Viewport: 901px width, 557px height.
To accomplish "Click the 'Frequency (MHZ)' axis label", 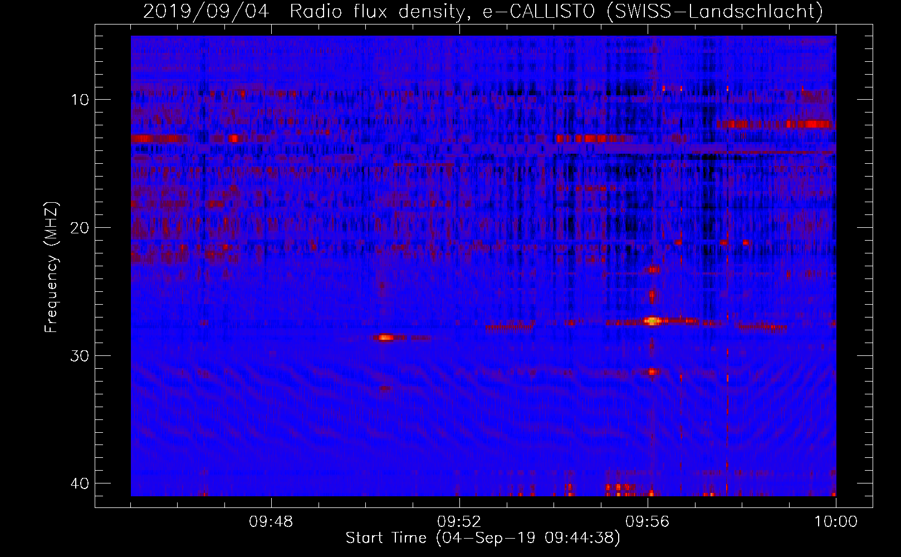I will coord(51,267).
